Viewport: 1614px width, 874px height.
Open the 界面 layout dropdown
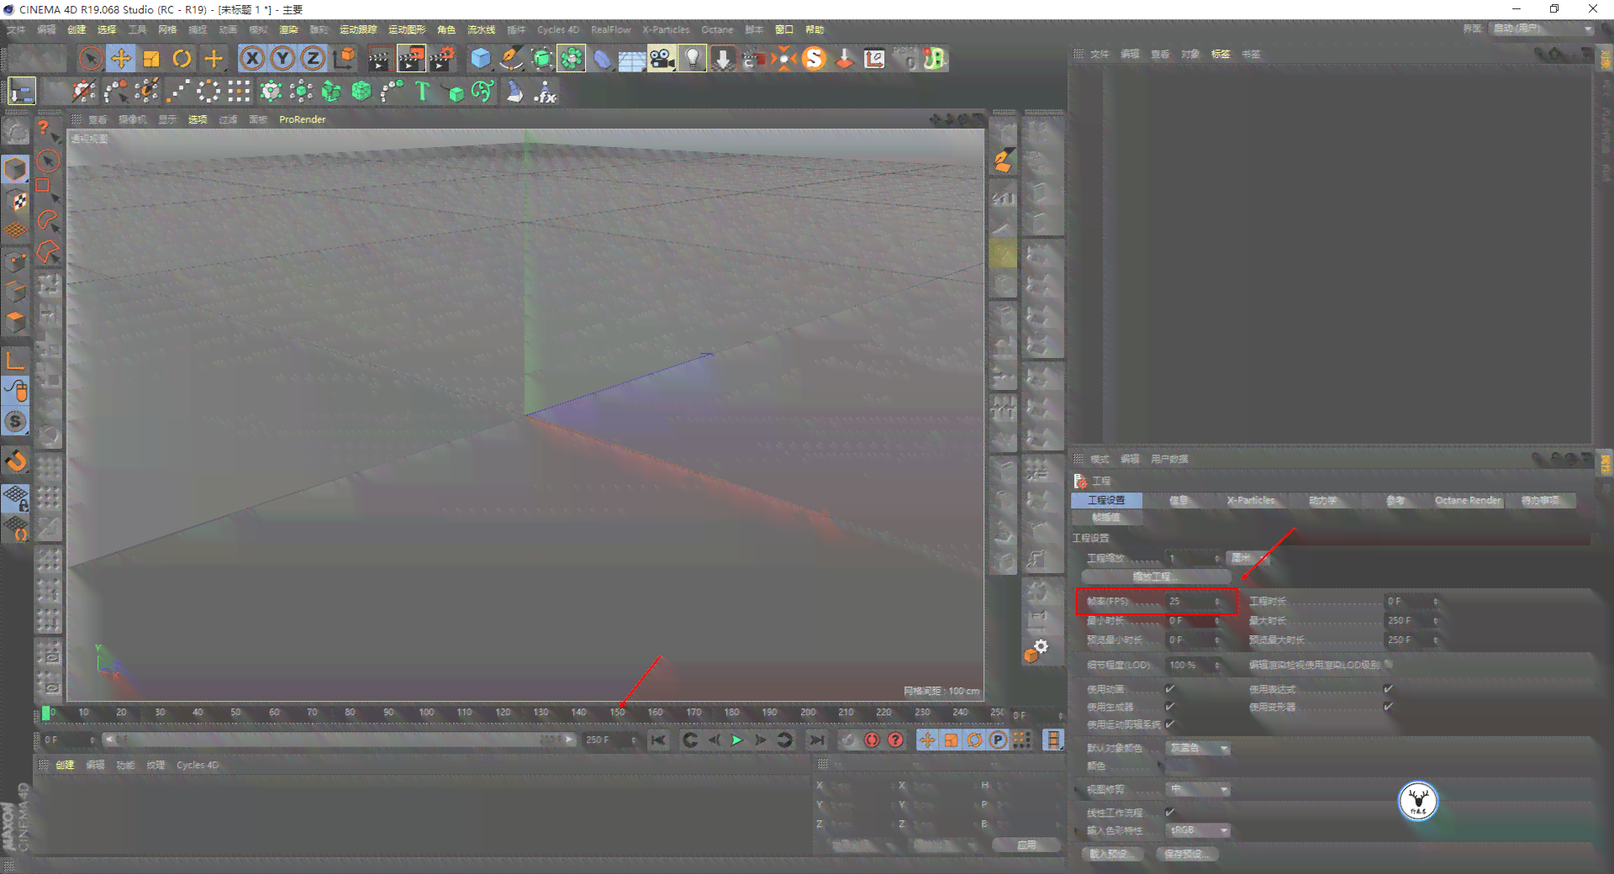point(1543,29)
